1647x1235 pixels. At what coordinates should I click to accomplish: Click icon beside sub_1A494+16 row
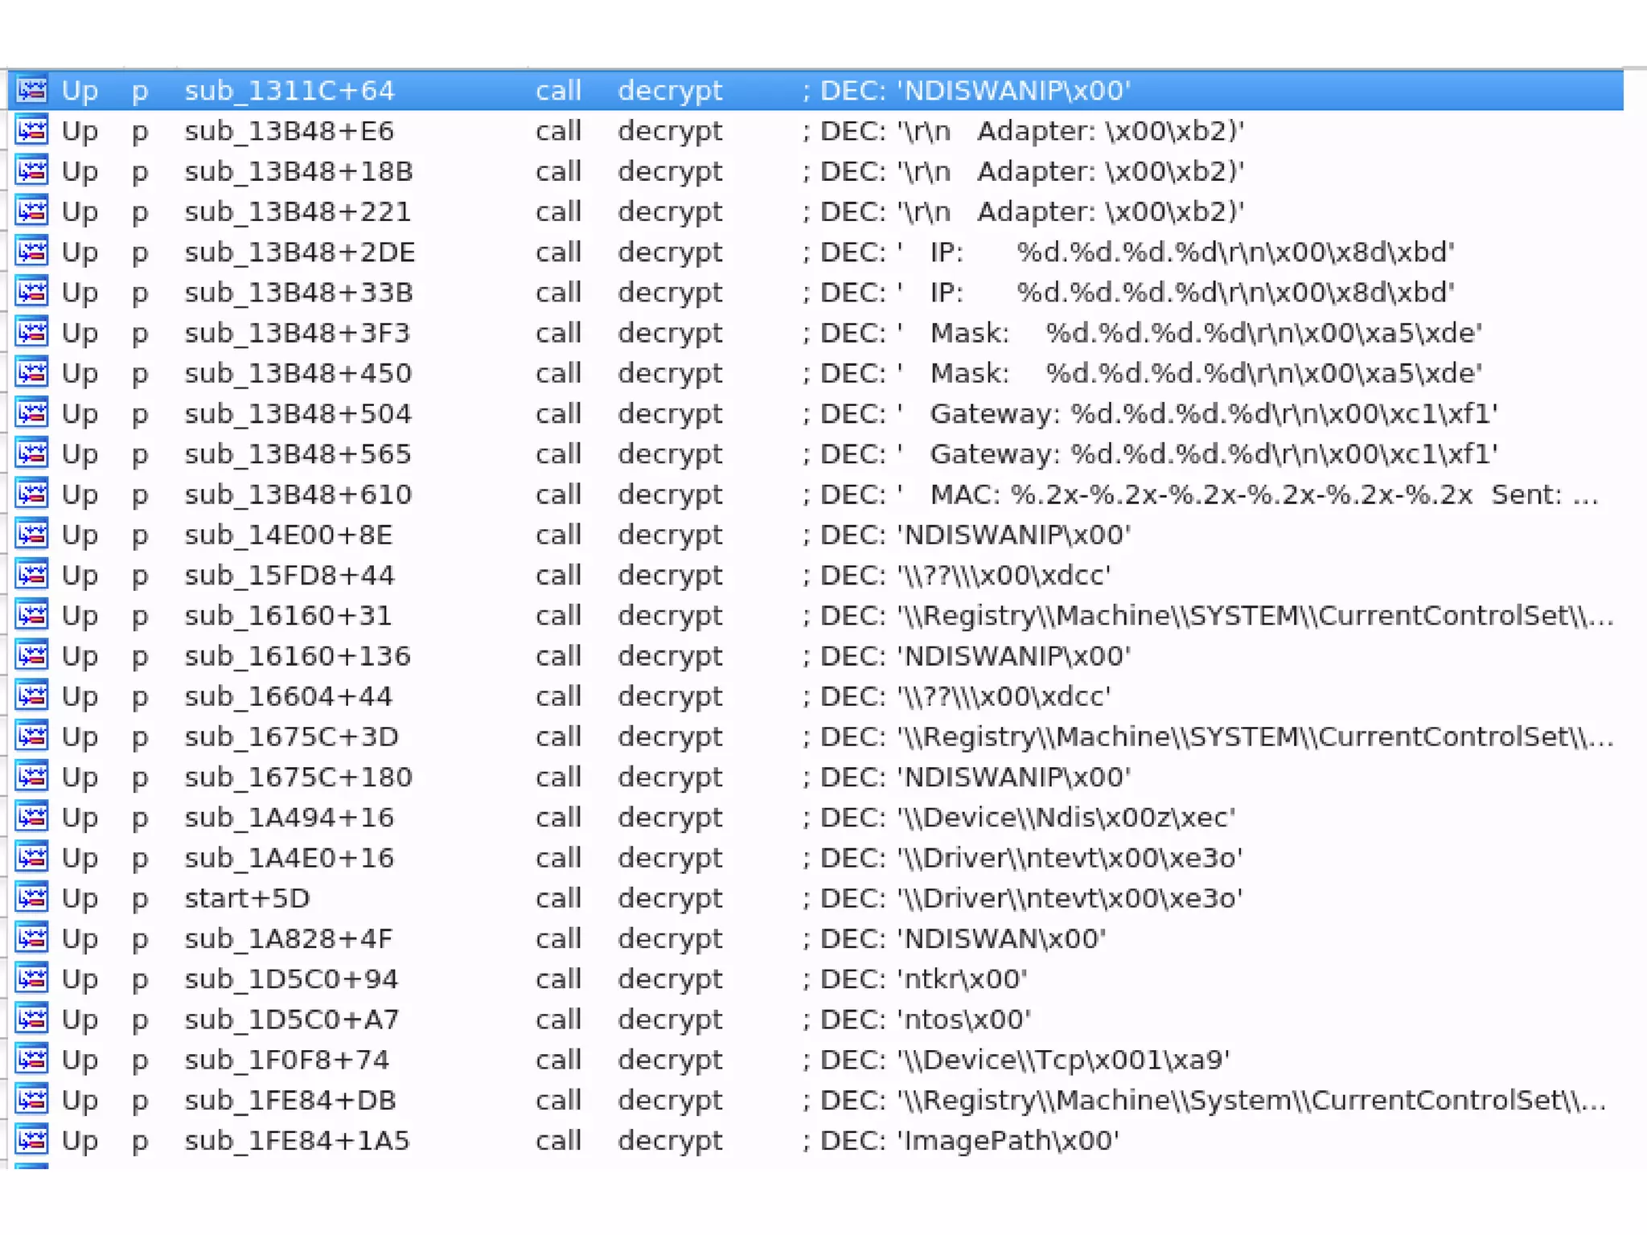coord(32,817)
